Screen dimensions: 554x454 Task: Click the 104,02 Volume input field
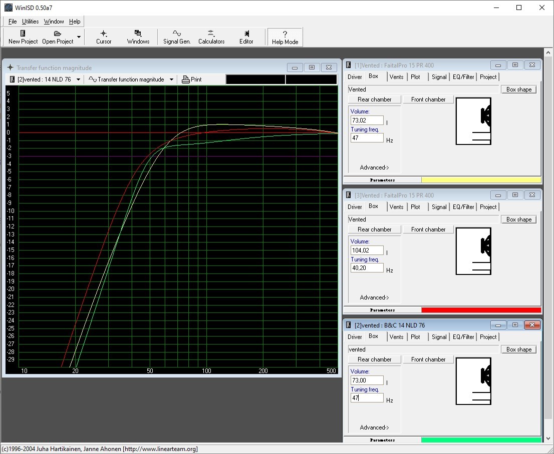pyautogui.click(x=367, y=250)
